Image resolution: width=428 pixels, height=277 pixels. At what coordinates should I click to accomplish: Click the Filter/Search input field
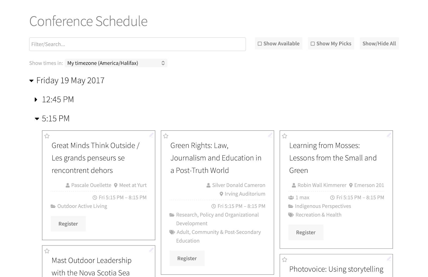[137, 44]
